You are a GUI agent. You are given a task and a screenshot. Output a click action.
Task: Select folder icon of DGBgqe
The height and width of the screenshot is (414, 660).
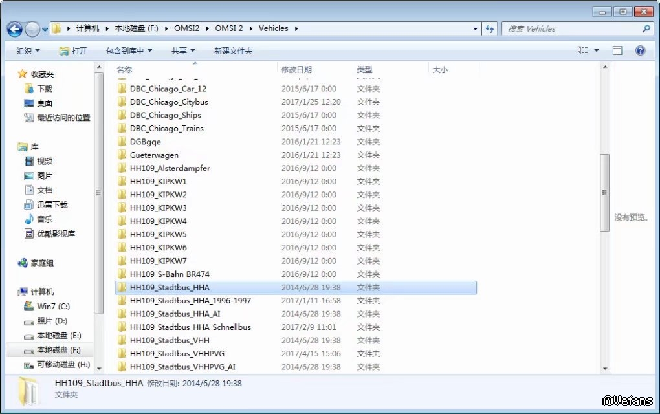[122, 142]
